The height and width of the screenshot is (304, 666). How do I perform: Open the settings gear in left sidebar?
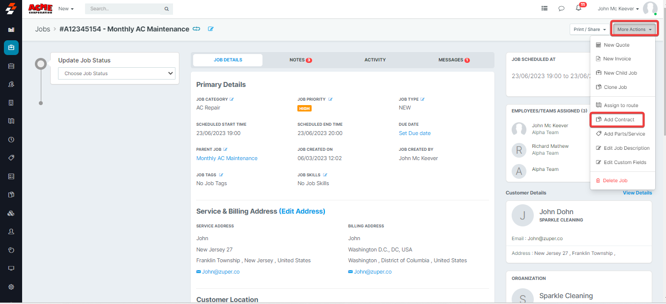tap(11, 287)
